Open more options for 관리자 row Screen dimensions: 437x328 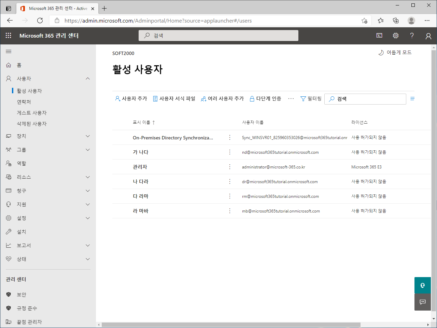[230, 167]
